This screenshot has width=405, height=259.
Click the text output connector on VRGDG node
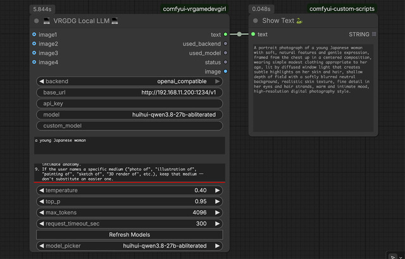225,34
